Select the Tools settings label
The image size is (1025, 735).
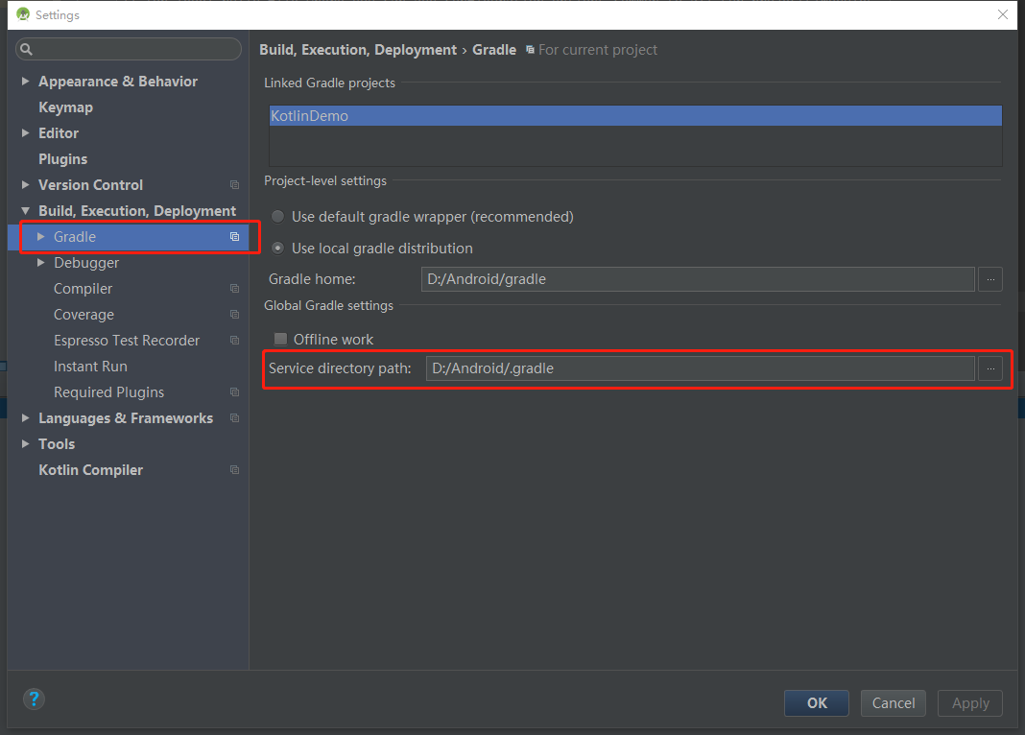(x=57, y=443)
